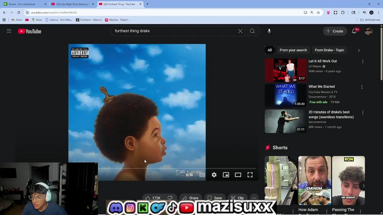Open the Purchases - Stake.us bookmark
Image resolution: width=383 pixels, height=215 pixels.
pyautogui.click(x=89, y=20)
